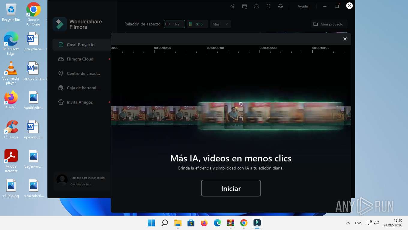Screen dimensions: 408x230
Task: Click the paper plane send icon
Action: (232, 6)
